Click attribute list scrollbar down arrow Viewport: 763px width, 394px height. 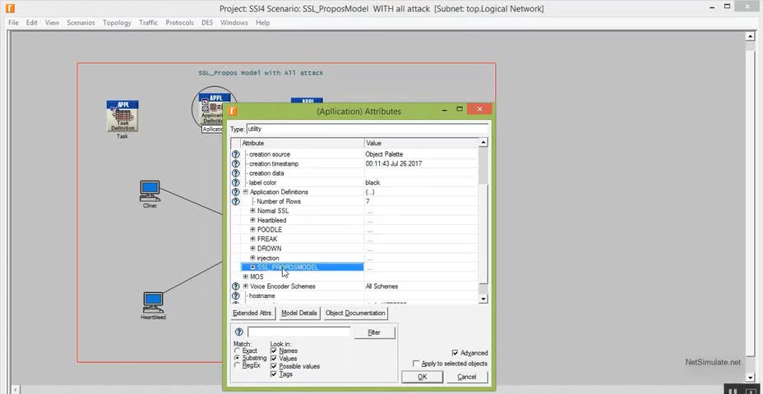click(x=483, y=299)
